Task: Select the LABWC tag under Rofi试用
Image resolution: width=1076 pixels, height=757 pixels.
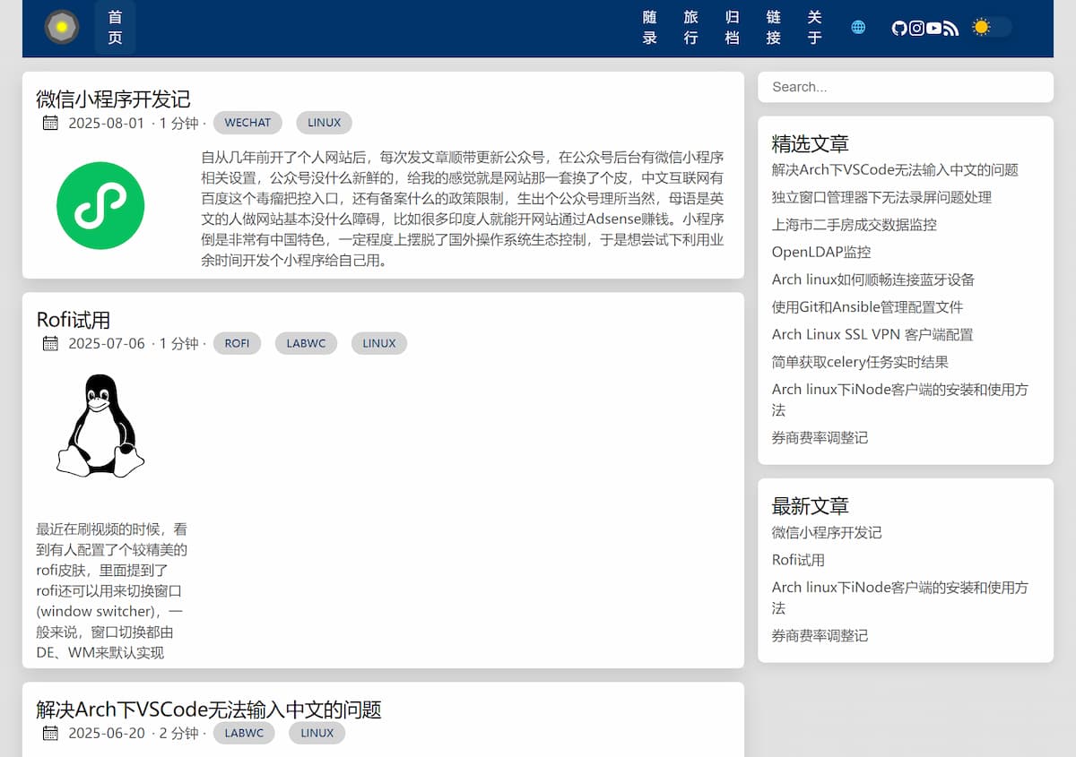Action: [x=306, y=343]
